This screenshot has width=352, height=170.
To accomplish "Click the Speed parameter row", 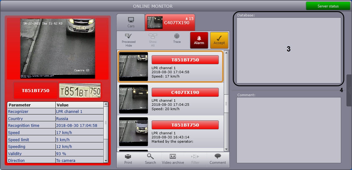I will tap(55, 133).
